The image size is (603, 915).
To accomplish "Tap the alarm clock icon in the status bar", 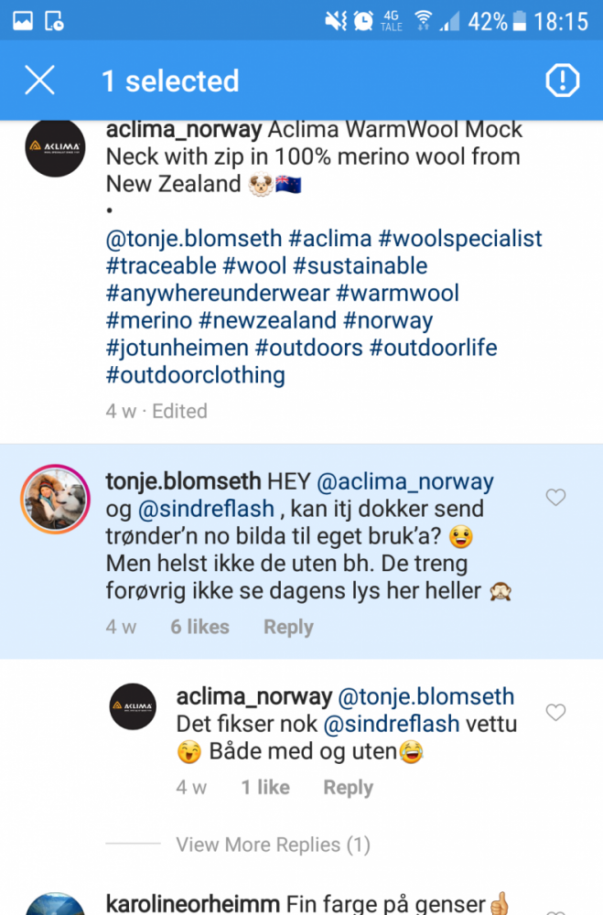I will click(x=363, y=21).
